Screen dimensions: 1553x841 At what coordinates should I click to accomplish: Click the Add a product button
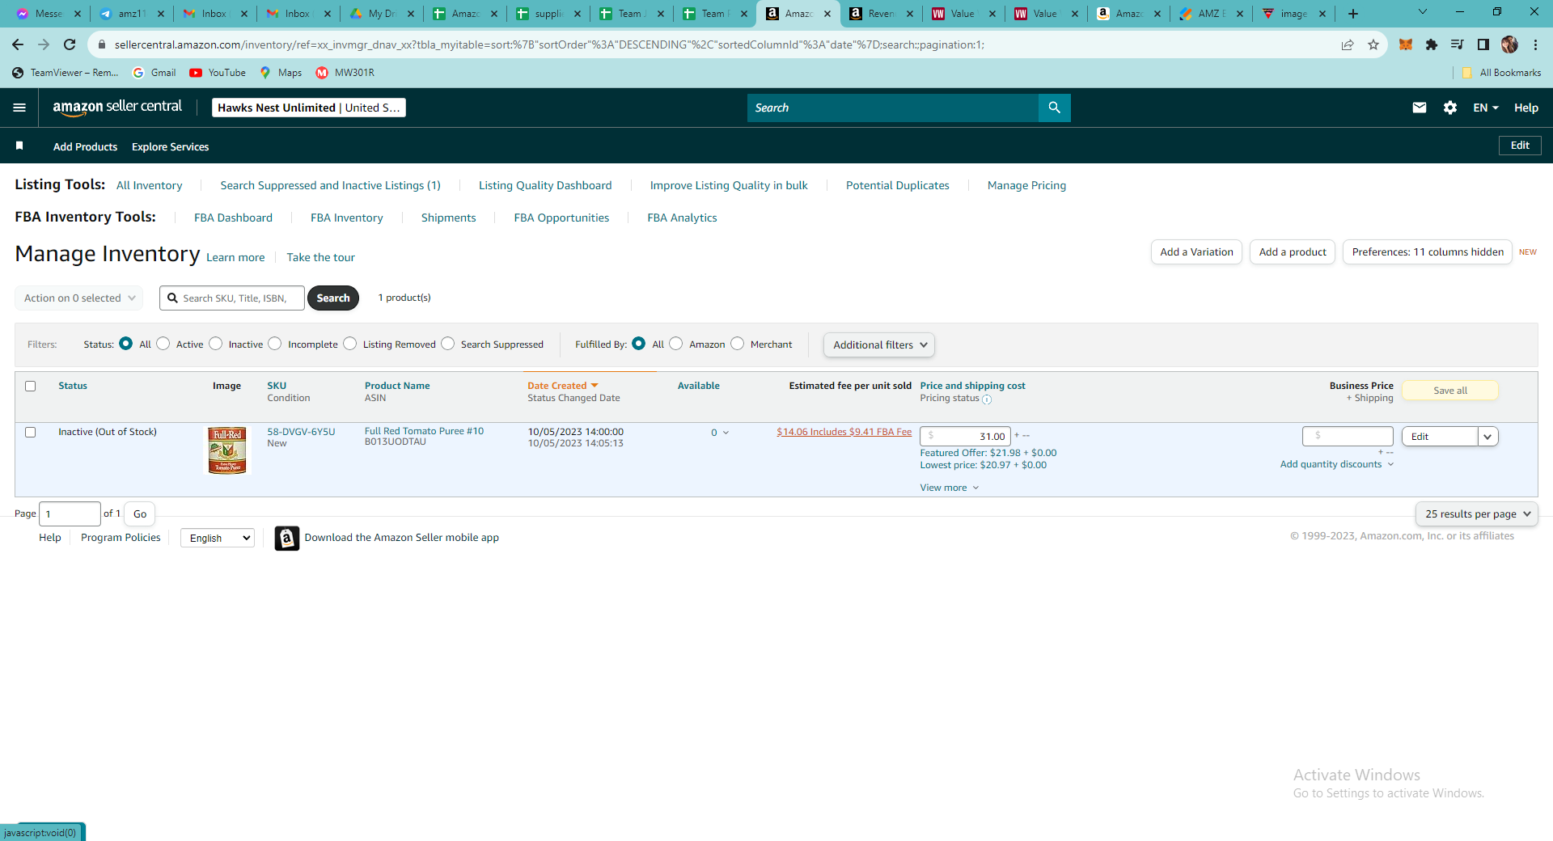1293,251
